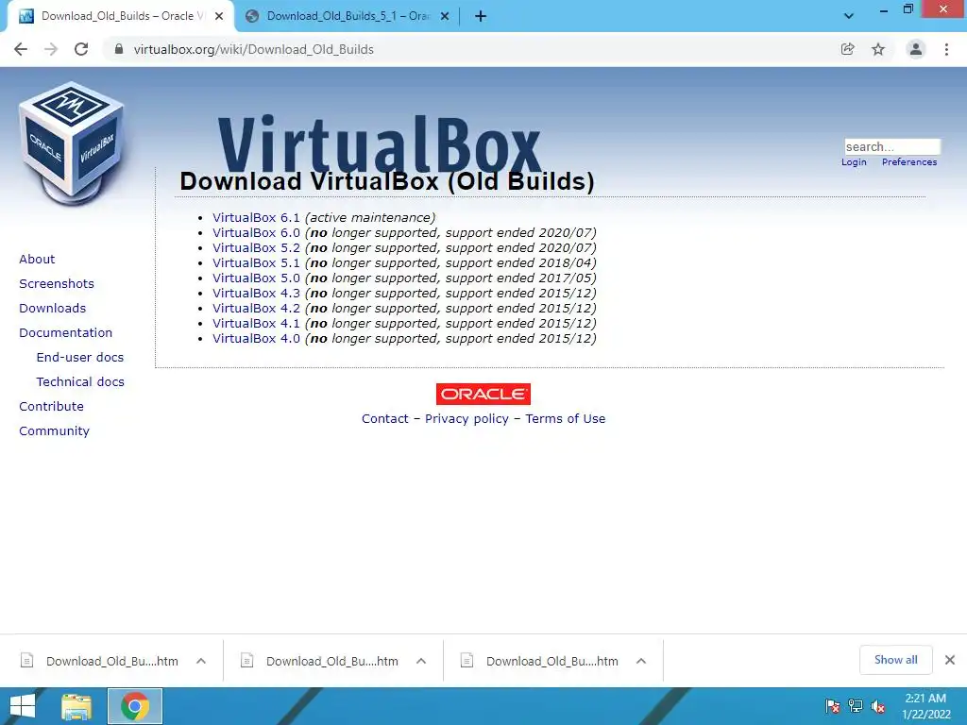Open the Chrome three-dot menu
The image size is (967, 725).
point(946,49)
